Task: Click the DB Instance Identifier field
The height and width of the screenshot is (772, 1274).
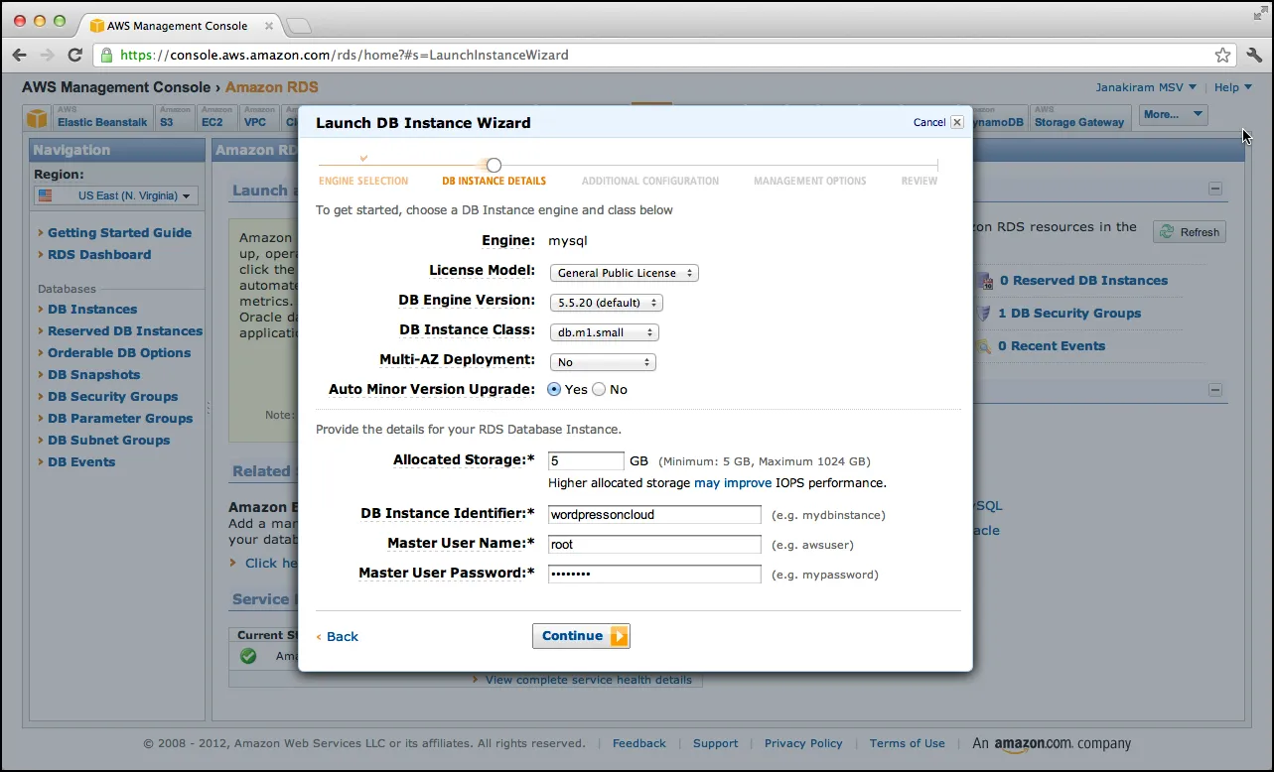Action: tap(654, 514)
